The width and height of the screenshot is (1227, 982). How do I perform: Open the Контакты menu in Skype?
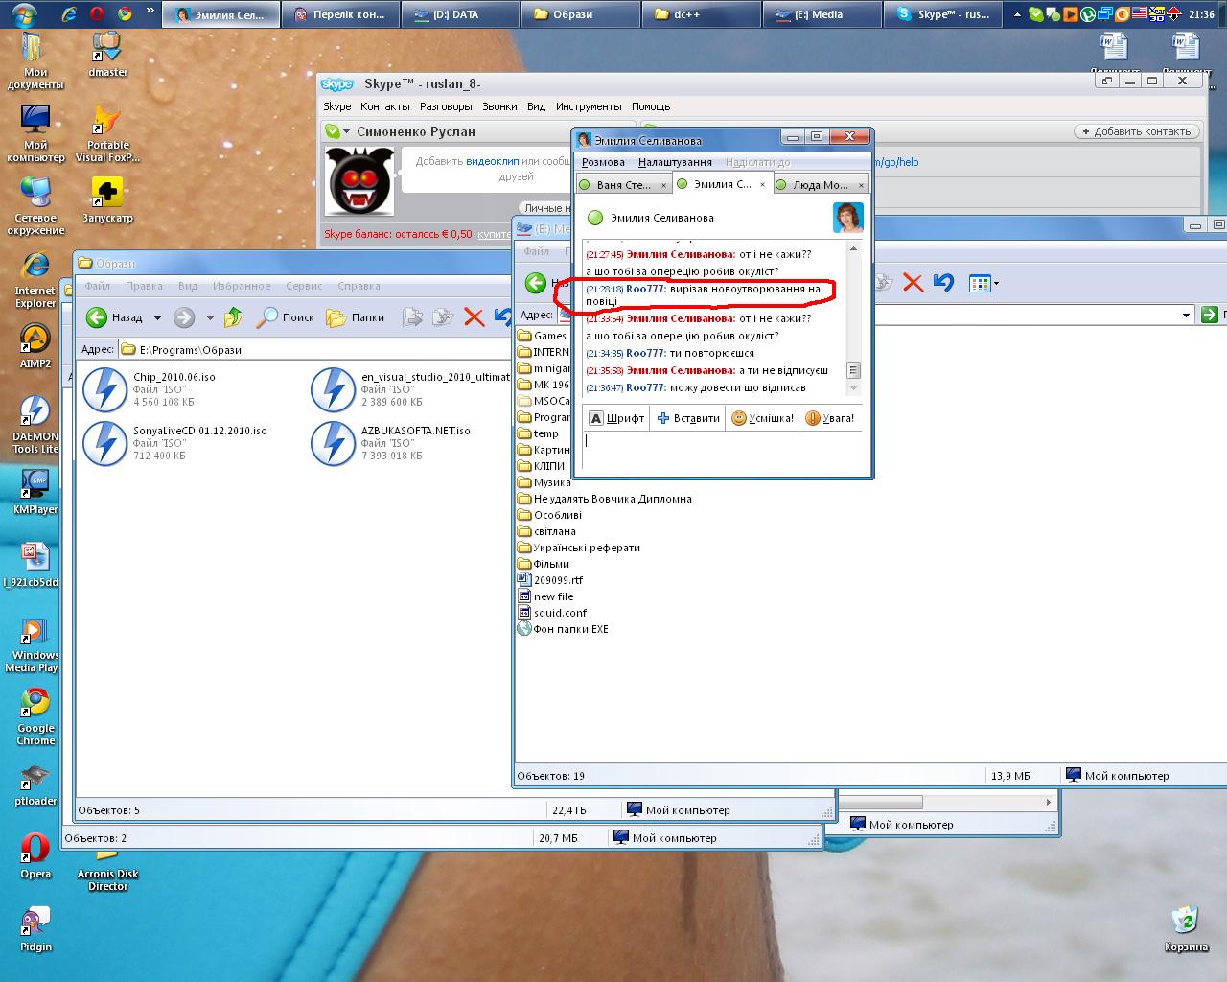pos(385,106)
